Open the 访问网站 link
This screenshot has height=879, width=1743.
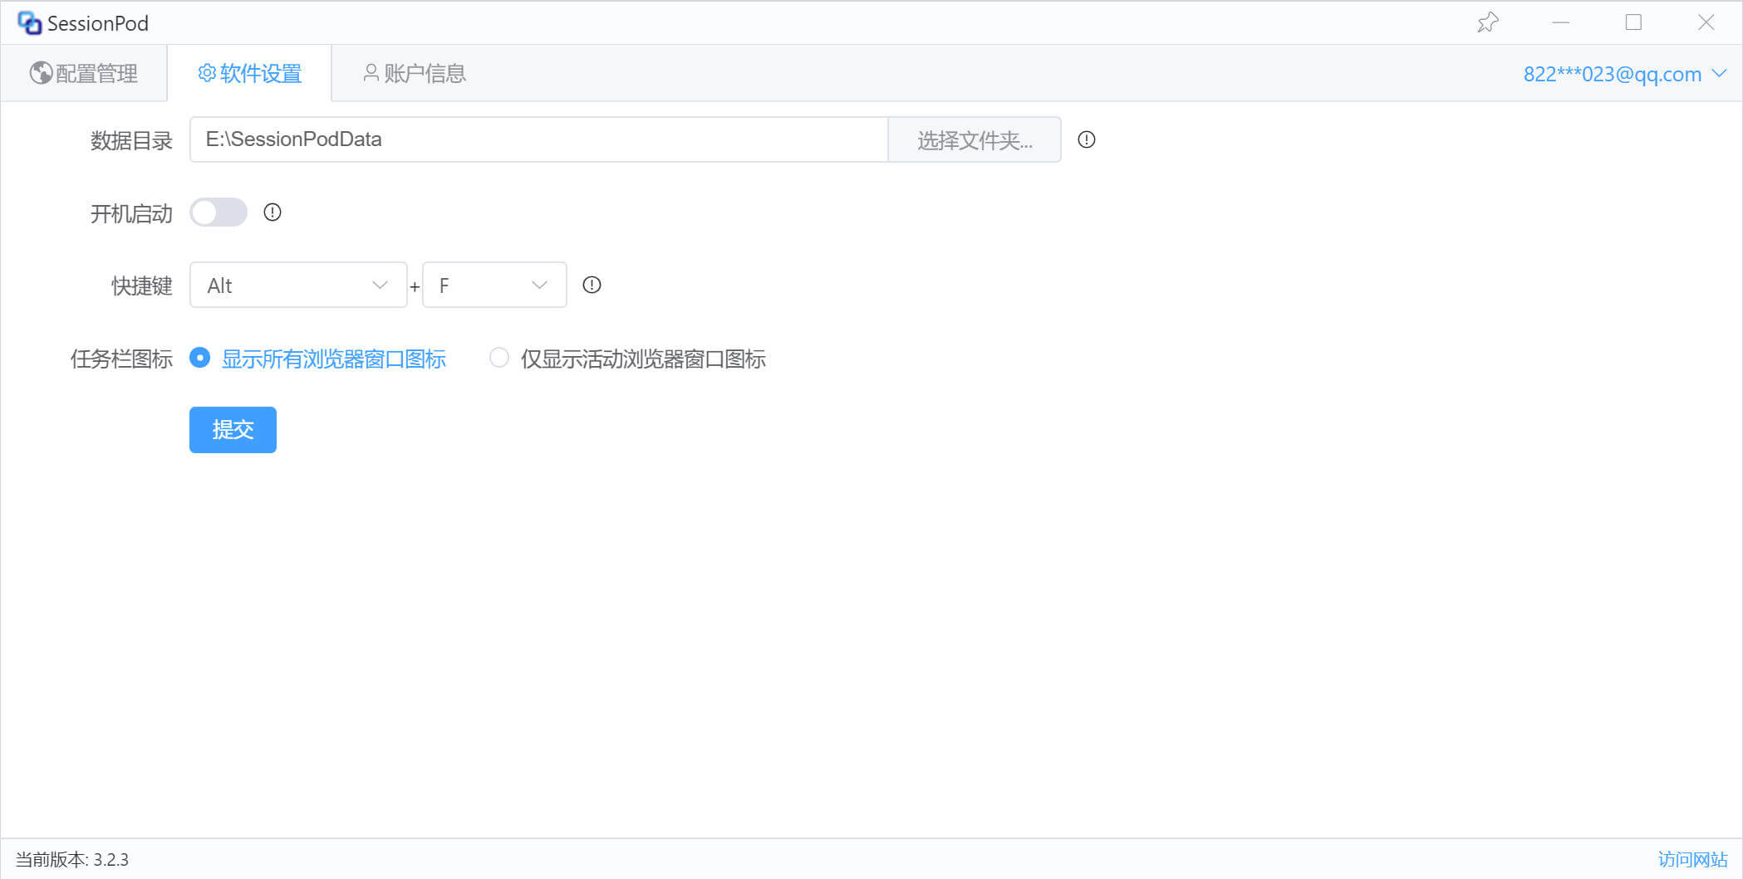click(1692, 859)
